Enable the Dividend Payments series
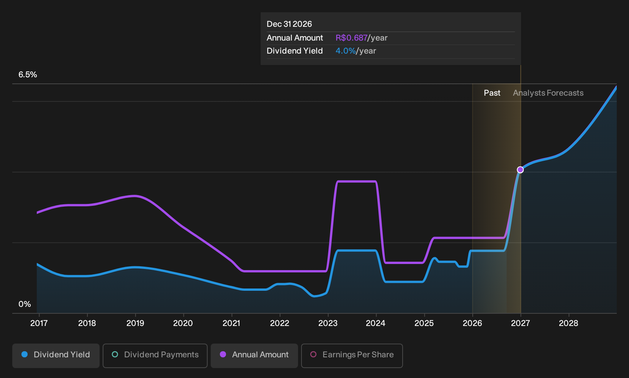 pos(155,356)
